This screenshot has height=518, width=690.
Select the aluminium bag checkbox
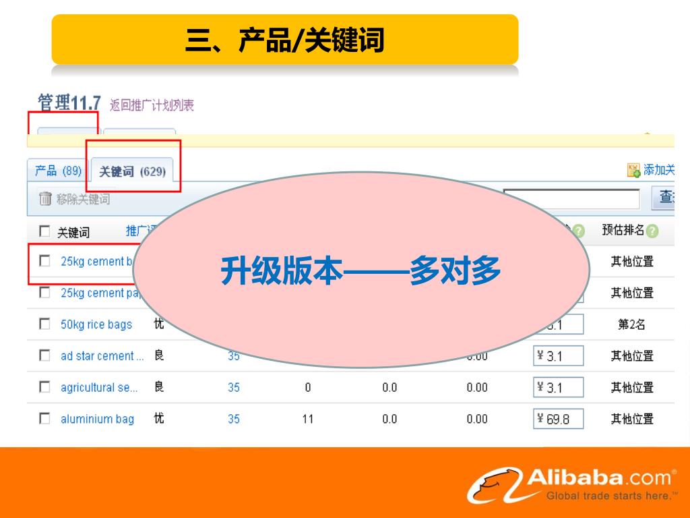[x=44, y=418]
